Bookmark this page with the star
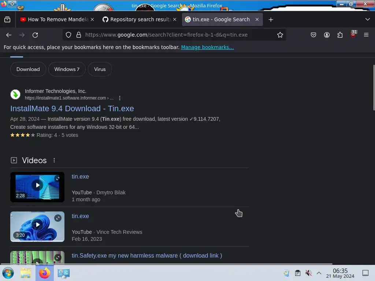The width and height of the screenshot is (375, 281). point(280,35)
